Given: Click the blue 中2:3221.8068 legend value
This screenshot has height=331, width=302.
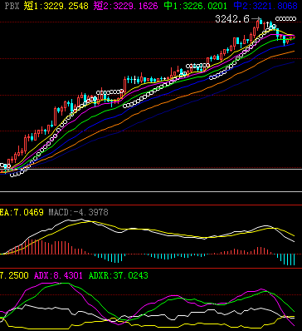Looking at the screenshot, I should pos(265,6).
